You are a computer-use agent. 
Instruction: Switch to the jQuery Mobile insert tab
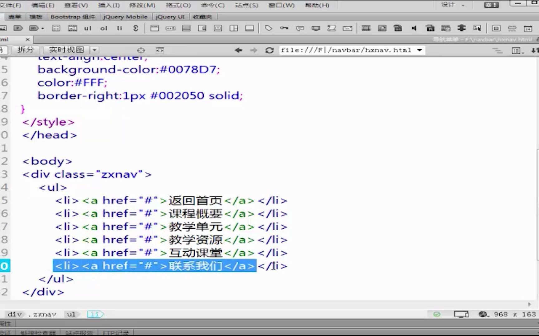[125, 17]
